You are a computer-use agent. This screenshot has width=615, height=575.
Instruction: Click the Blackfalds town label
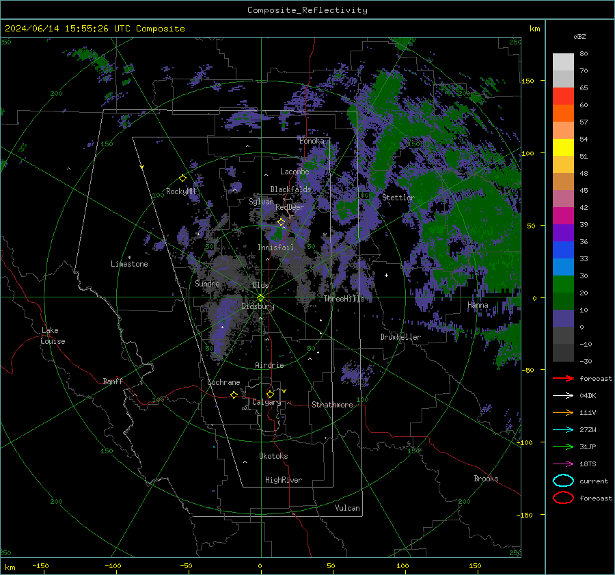pos(290,189)
